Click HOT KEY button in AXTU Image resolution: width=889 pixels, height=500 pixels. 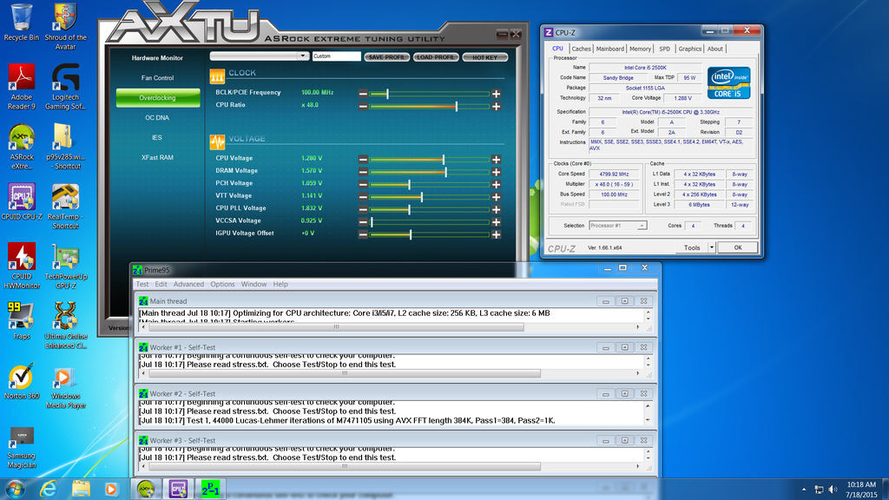484,57
